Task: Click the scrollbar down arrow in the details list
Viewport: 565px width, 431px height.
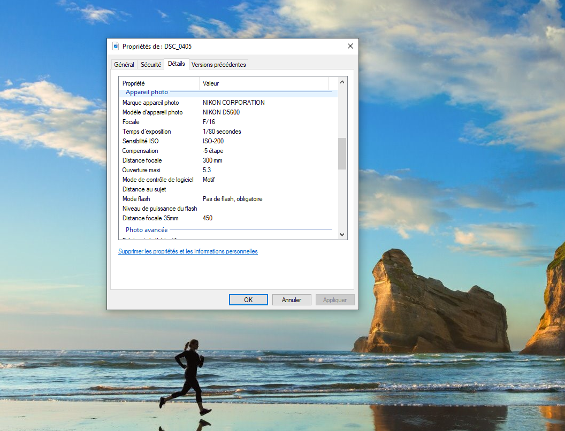Action: coord(342,234)
